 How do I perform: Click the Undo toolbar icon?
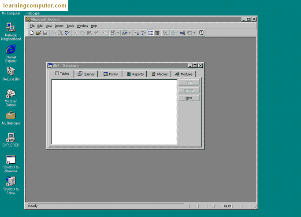point(104,33)
